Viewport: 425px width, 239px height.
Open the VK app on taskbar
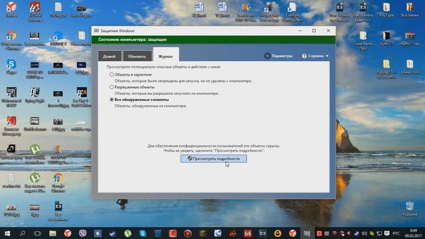pyautogui.click(x=98, y=233)
